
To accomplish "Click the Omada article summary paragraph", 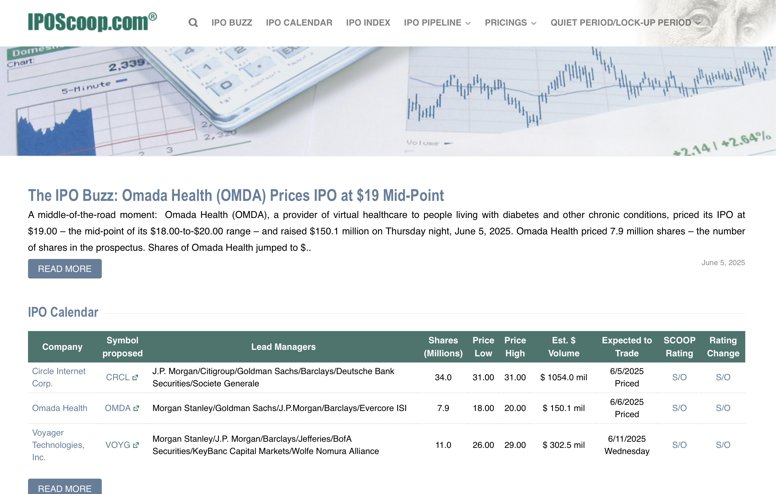I will coord(387,231).
